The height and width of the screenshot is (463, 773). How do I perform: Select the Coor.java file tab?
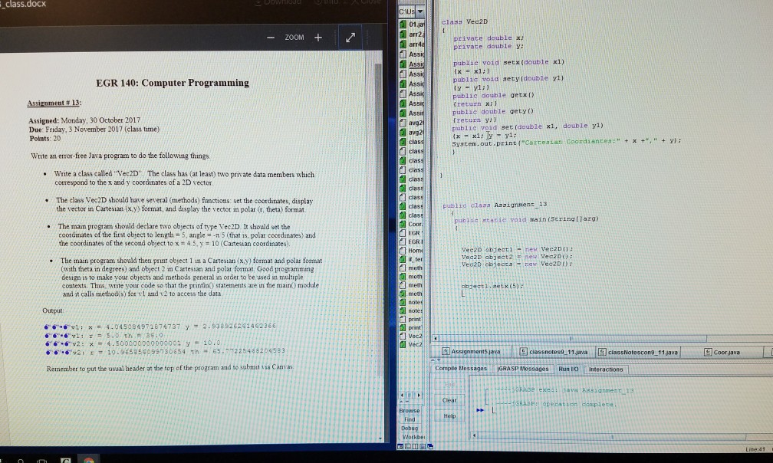coord(725,352)
